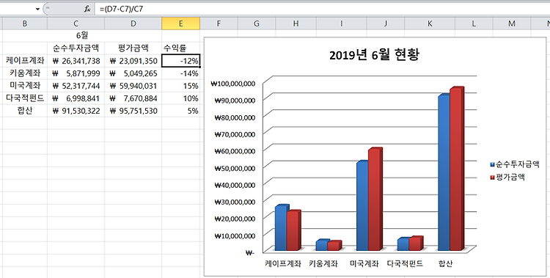Click the 순수투자금액 column heading cell

click(x=76, y=48)
